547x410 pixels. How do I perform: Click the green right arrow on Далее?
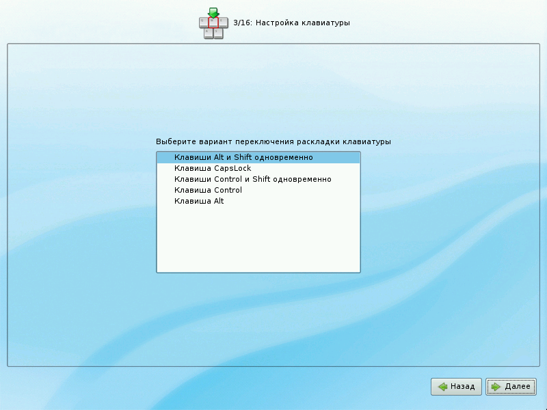coord(495,387)
